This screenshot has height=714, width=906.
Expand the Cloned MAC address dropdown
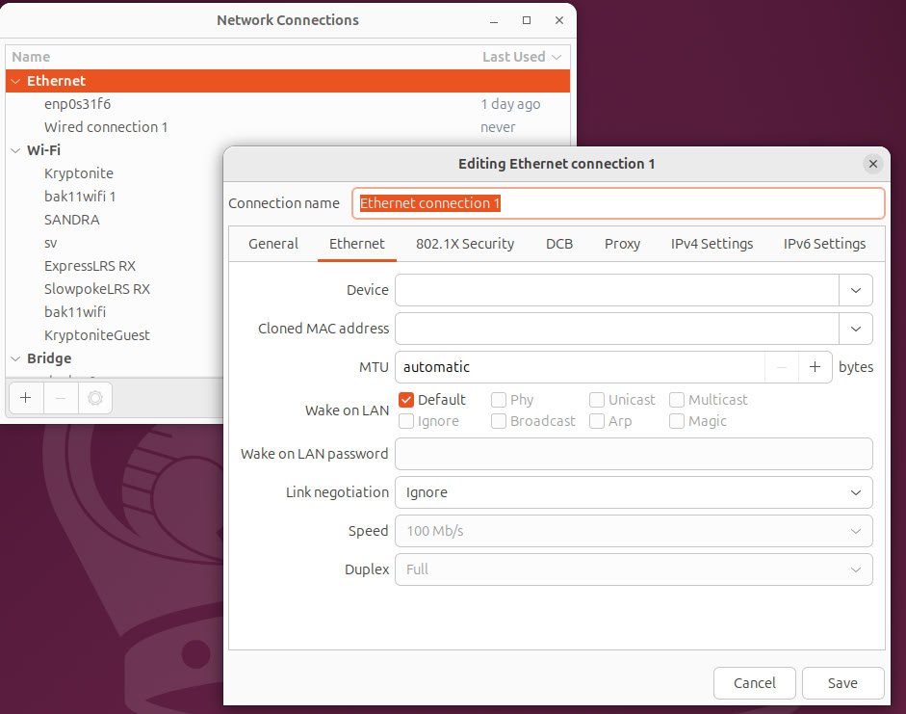855,329
